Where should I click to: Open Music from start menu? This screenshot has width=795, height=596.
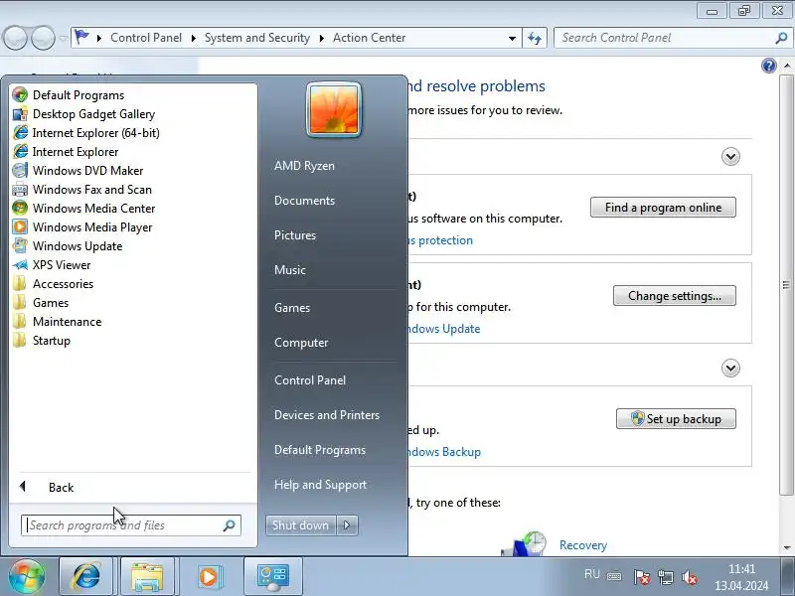click(x=290, y=269)
